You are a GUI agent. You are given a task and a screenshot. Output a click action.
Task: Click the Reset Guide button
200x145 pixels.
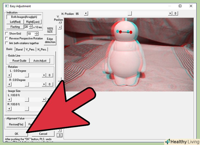pyautogui.click(x=20, y=61)
